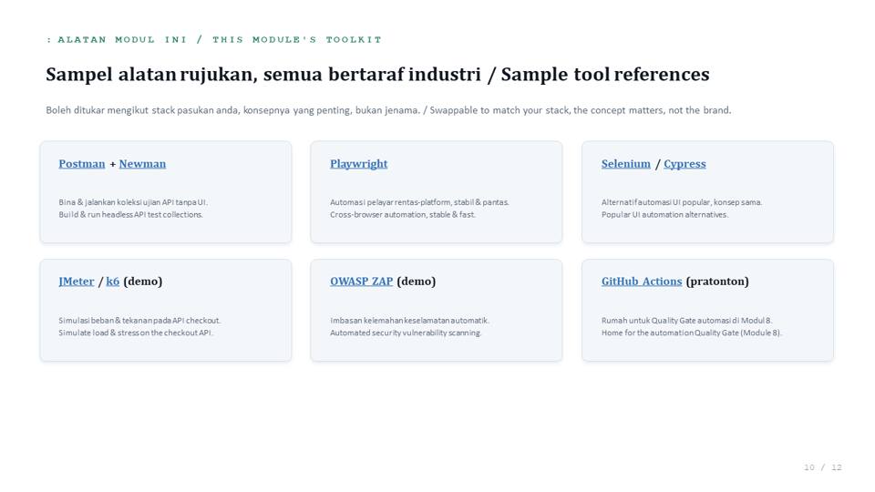Click the slide number 10 / 12
This screenshot has width=875, height=492.
(822, 467)
